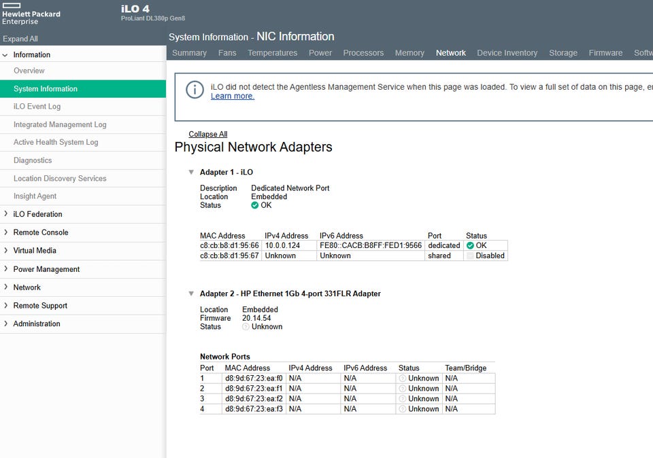Click the Collapse All link

pos(208,134)
